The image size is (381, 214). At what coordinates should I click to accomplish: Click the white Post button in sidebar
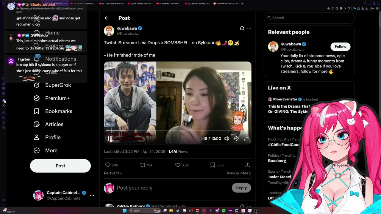[60, 166]
